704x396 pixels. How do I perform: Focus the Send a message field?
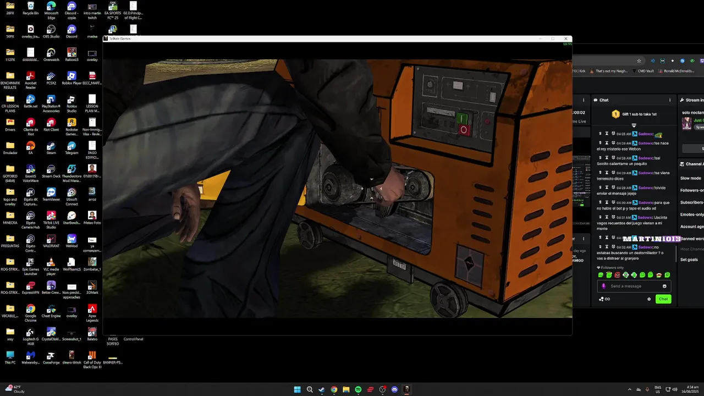(x=634, y=286)
